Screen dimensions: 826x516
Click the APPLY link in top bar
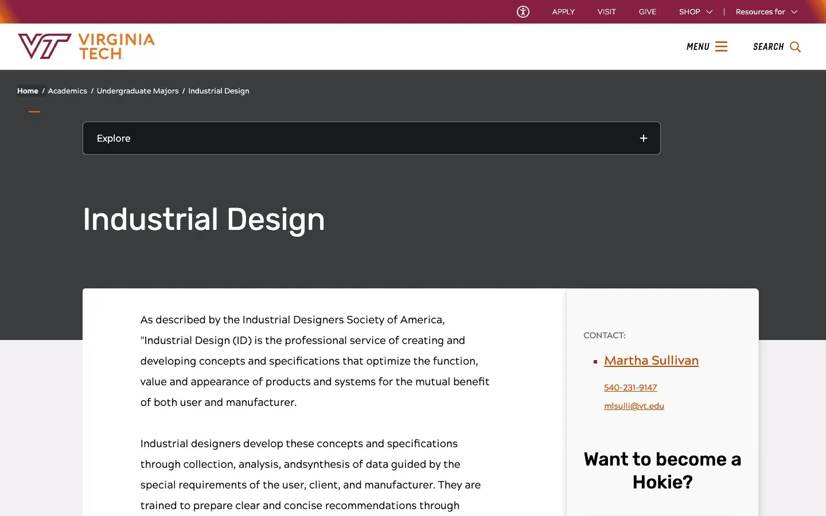[563, 11]
